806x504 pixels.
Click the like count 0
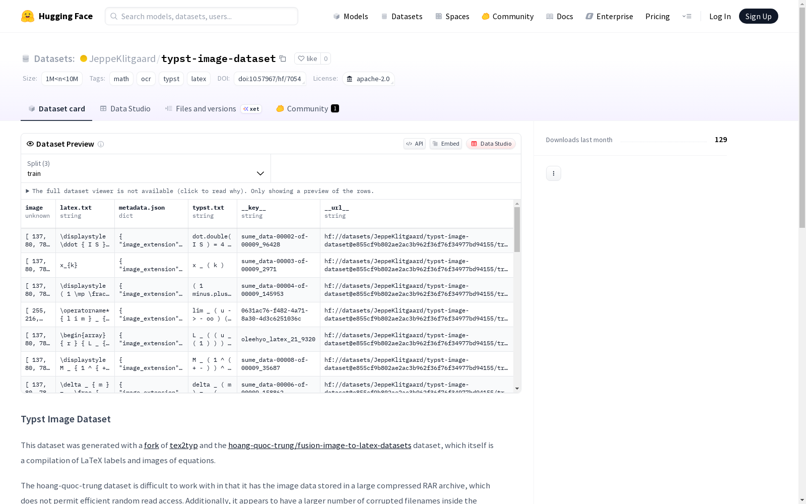tap(326, 58)
